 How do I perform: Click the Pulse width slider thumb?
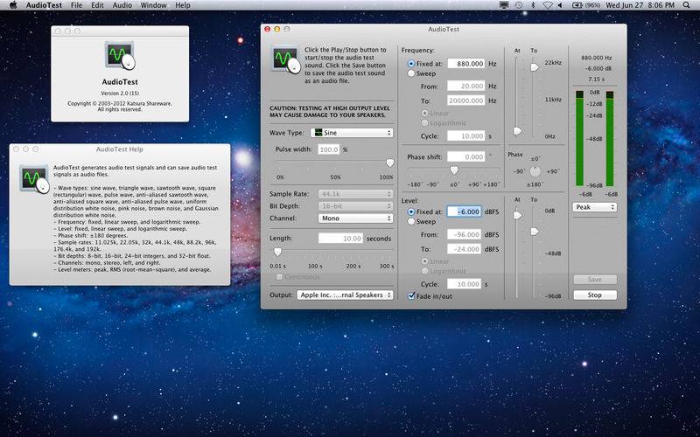(389, 163)
